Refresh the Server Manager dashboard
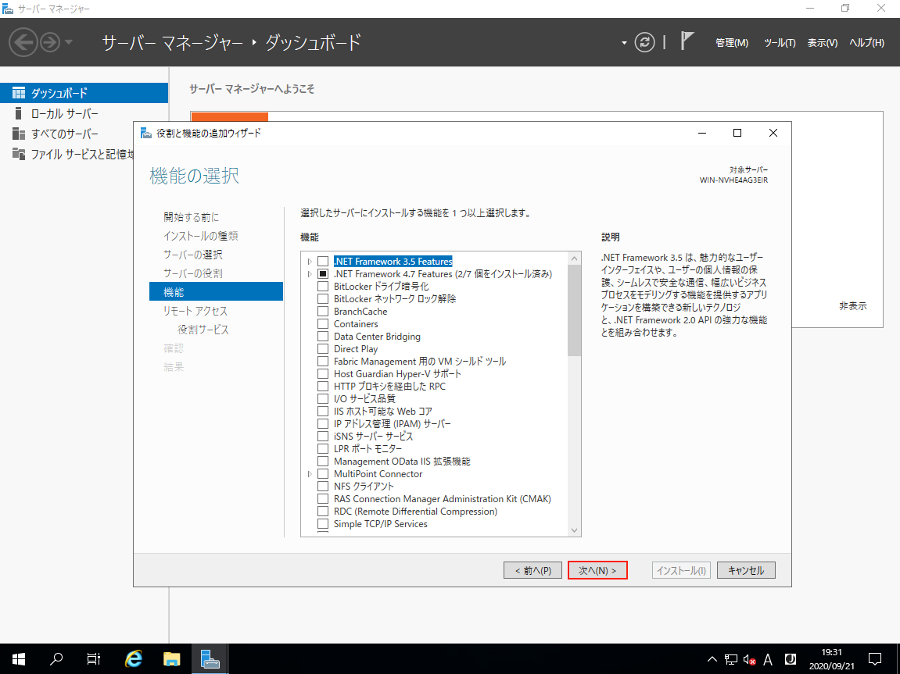This screenshot has width=900, height=674. tap(644, 42)
